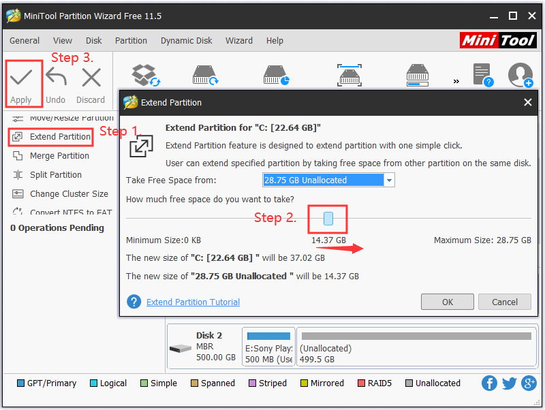Click OK in Extend Partition dialog

(x=448, y=302)
